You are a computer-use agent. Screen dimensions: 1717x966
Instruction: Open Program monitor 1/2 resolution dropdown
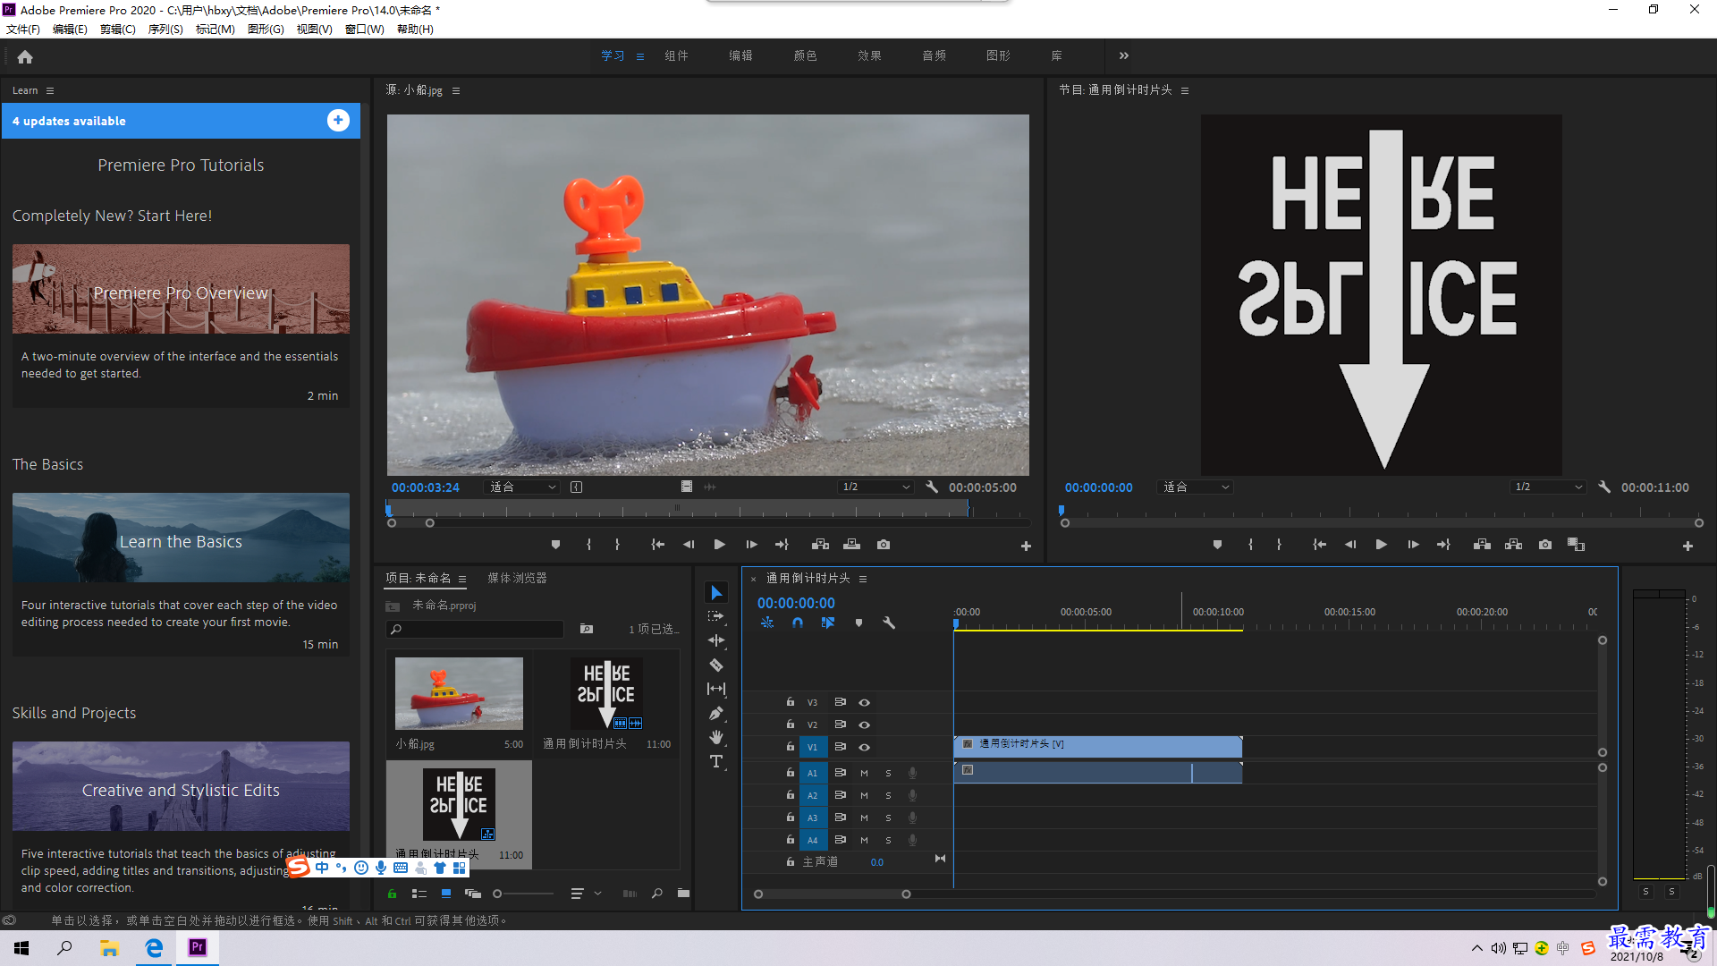pyautogui.click(x=1549, y=487)
